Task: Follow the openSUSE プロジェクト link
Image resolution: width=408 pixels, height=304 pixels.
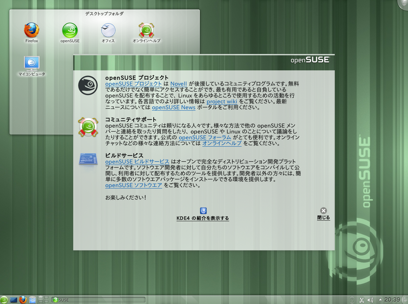Action: pos(134,84)
